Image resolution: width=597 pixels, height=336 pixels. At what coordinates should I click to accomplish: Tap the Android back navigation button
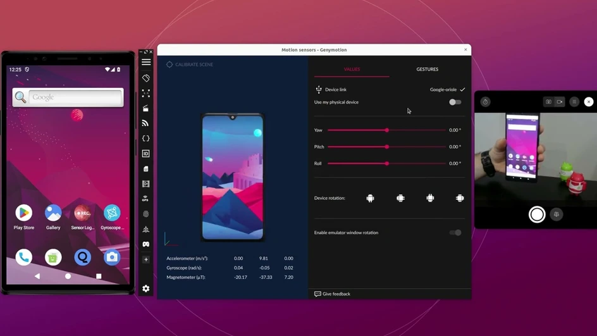[x=37, y=276]
